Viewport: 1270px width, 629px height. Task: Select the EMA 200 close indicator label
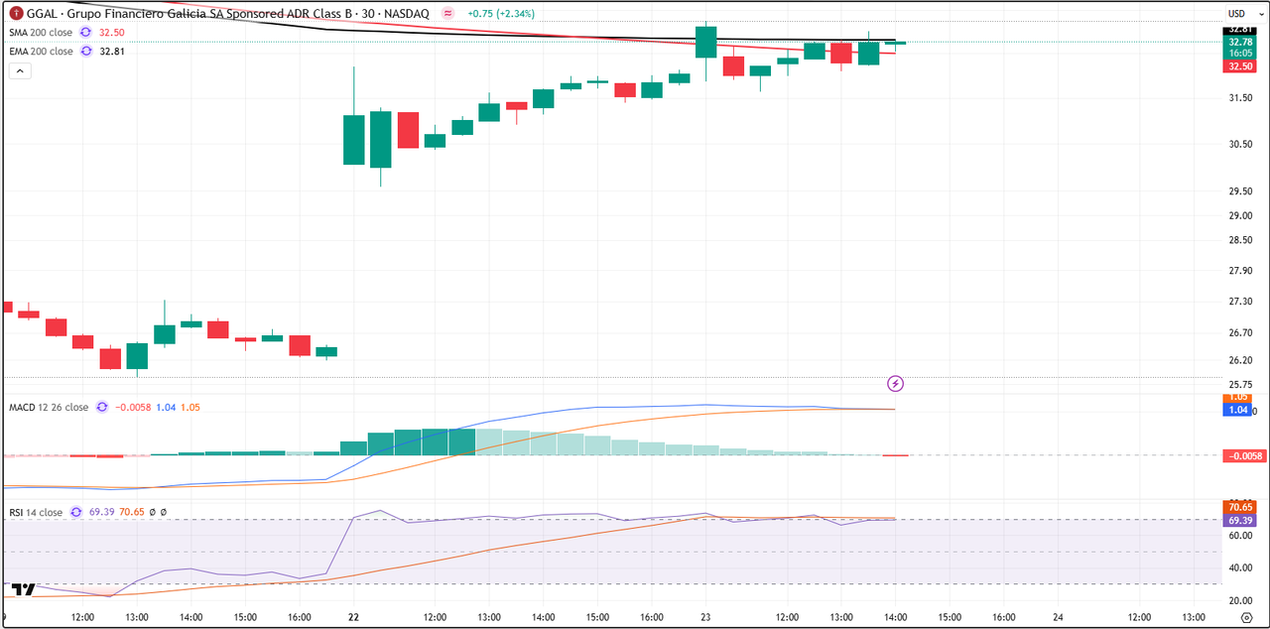click(41, 51)
